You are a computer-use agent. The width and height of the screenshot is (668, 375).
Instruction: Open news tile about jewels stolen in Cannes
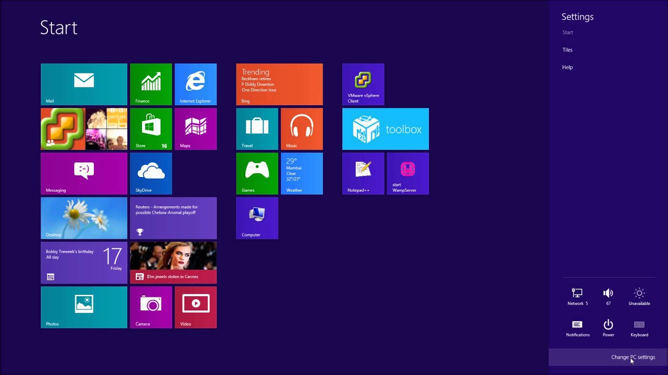[173, 262]
